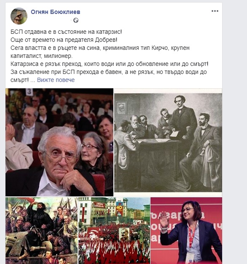Viewport: 247px width, 264px height.
Task: Open the red banners parade photo
Action: pyautogui.click(x=114, y=231)
